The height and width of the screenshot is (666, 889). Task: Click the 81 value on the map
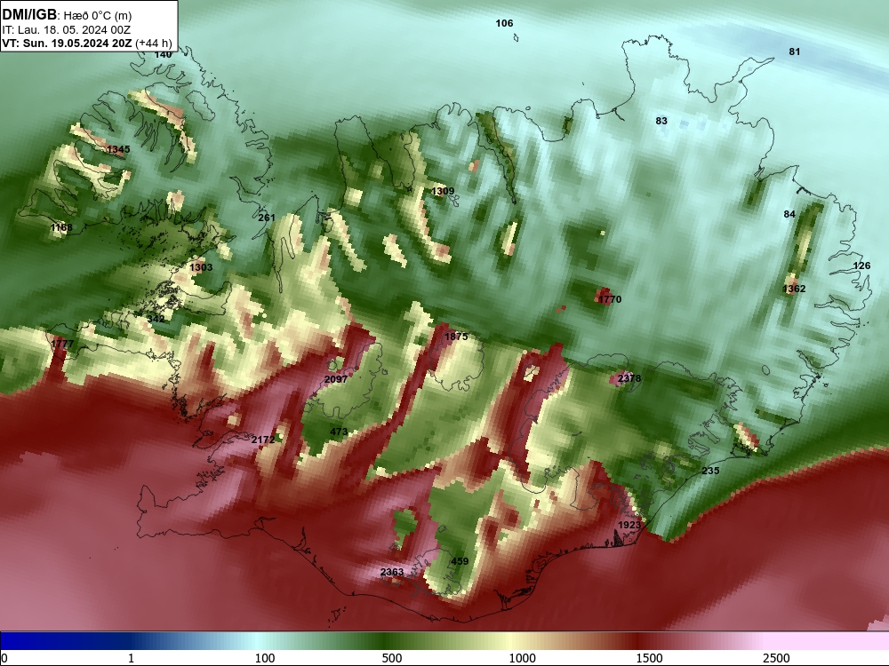pyautogui.click(x=794, y=52)
